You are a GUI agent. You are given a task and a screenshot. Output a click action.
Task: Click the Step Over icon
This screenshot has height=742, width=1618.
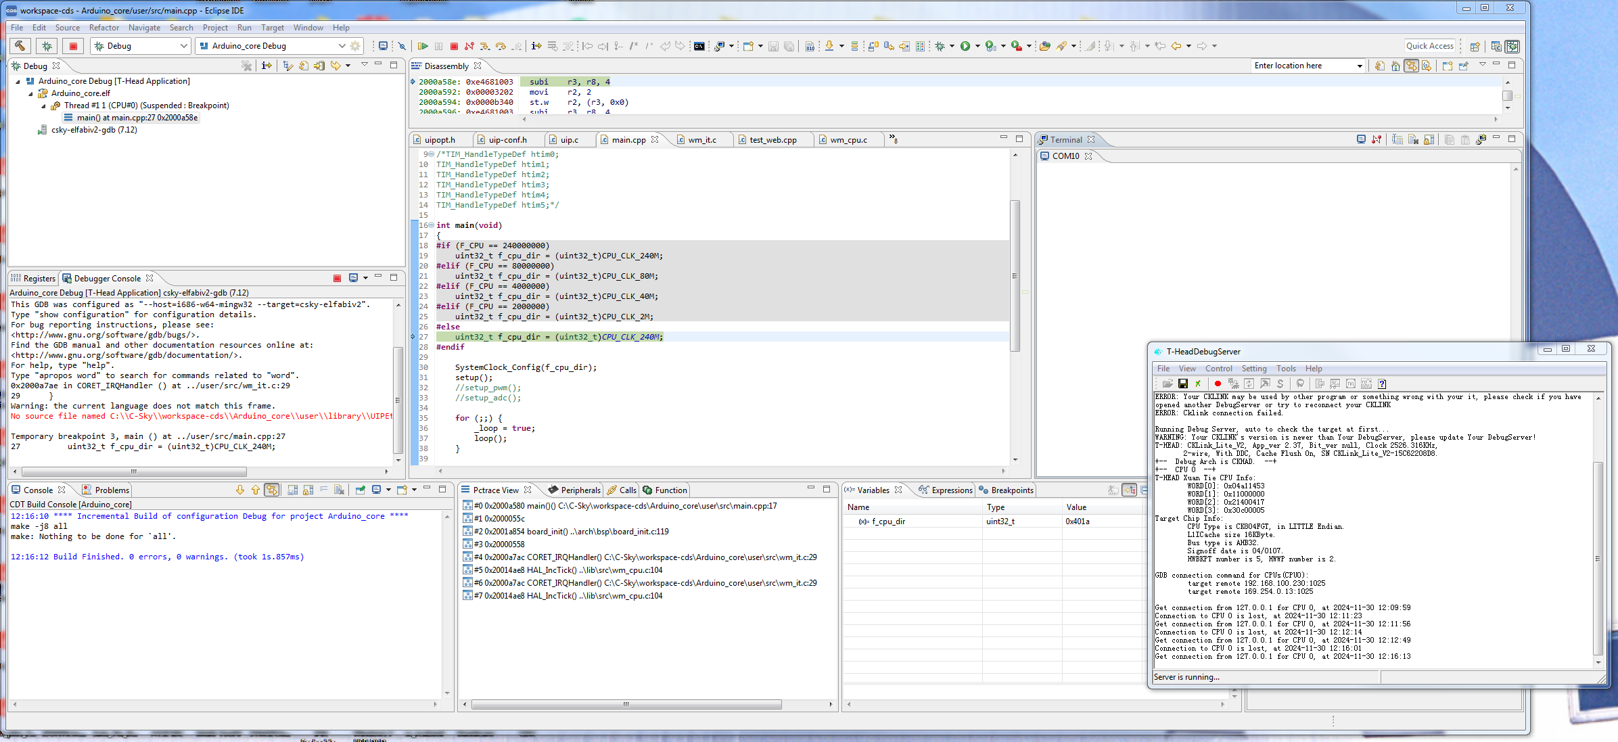(501, 46)
